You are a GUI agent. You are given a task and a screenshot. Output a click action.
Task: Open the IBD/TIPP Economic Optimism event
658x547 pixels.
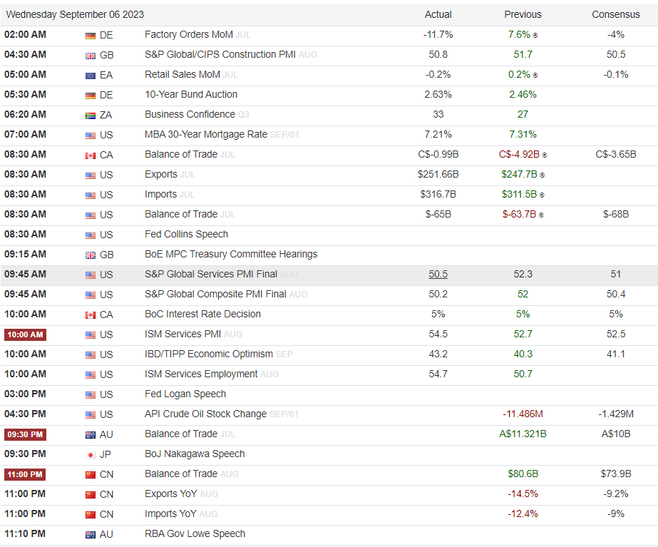(209, 354)
